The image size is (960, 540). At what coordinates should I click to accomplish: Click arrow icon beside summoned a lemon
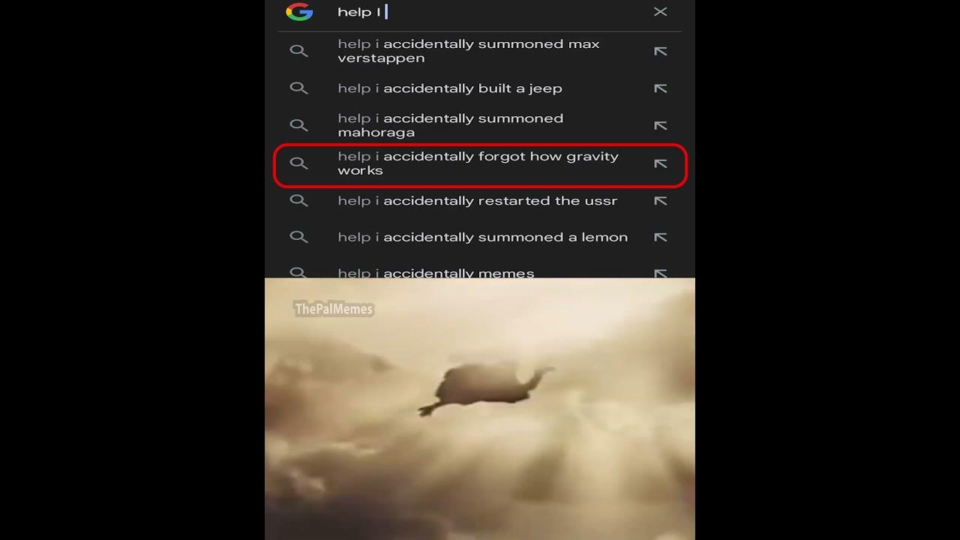point(660,237)
